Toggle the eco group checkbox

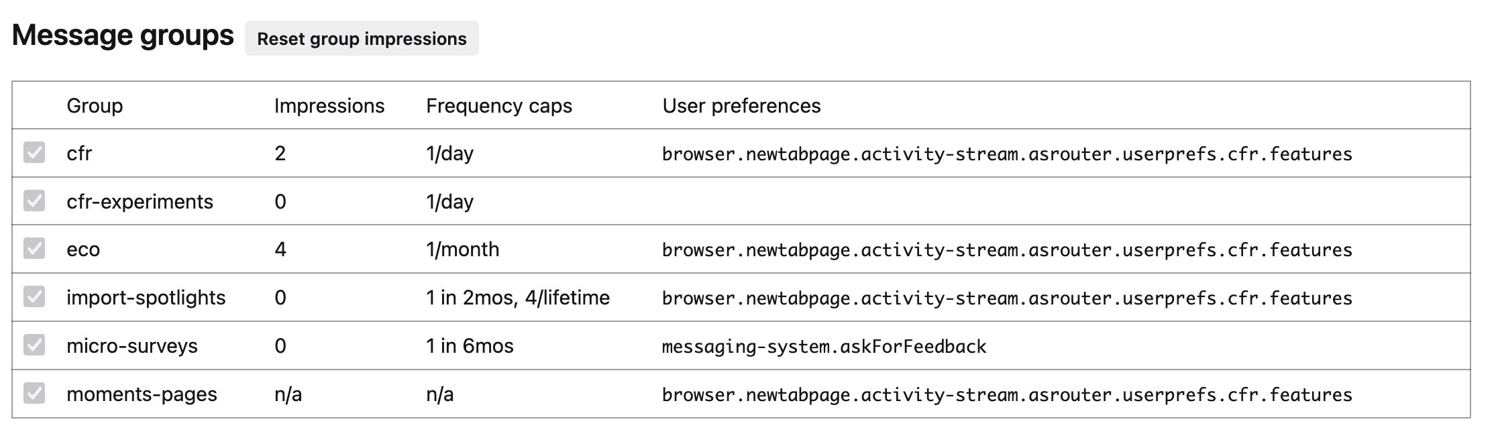[34, 249]
